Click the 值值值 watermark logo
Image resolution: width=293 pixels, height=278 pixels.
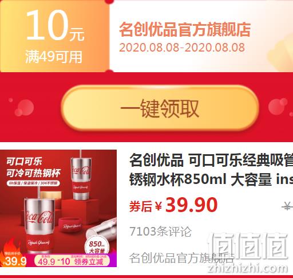coord(248,246)
